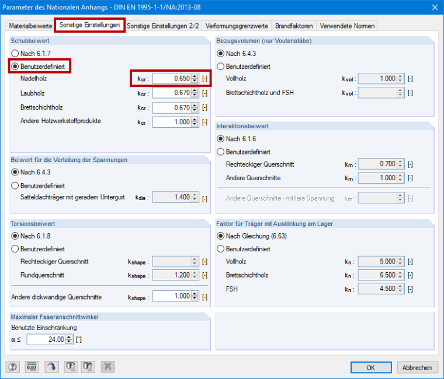This screenshot has height=379, width=444.
Task: Click the Brettschichtholz kn spinner
Action: (400, 275)
